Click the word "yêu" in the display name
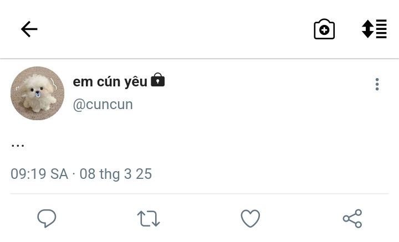Image resolution: width=399 pixels, height=242 pixels. pyautogui.click(x=136, y=81)
